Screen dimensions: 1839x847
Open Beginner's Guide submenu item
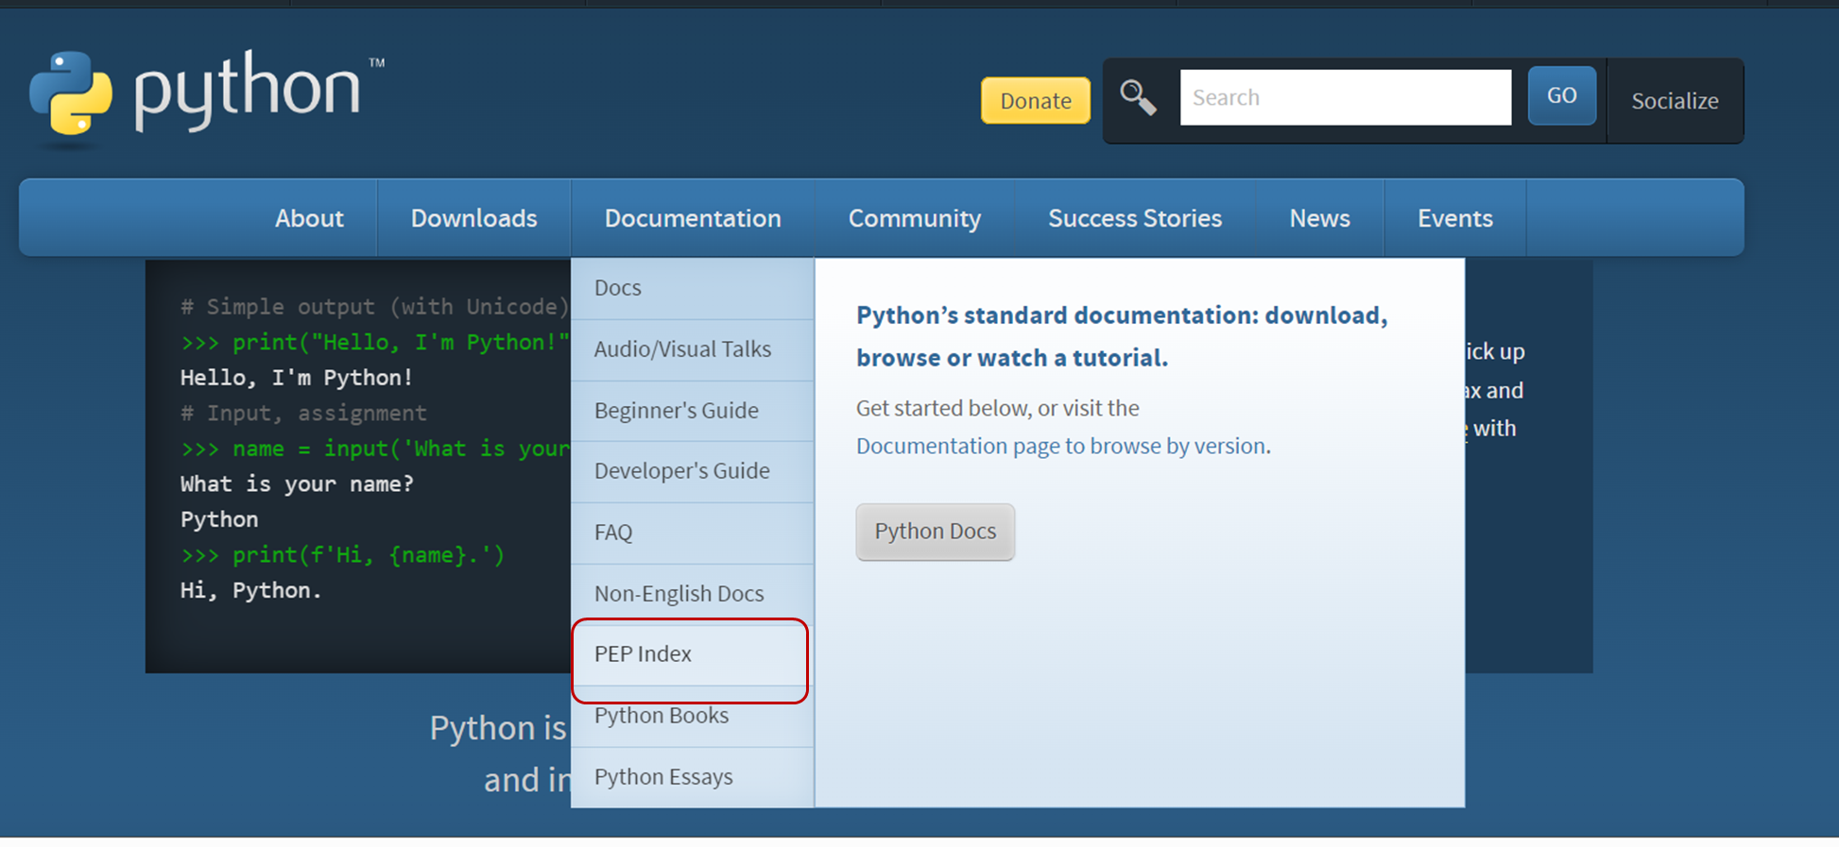point(693,411)
